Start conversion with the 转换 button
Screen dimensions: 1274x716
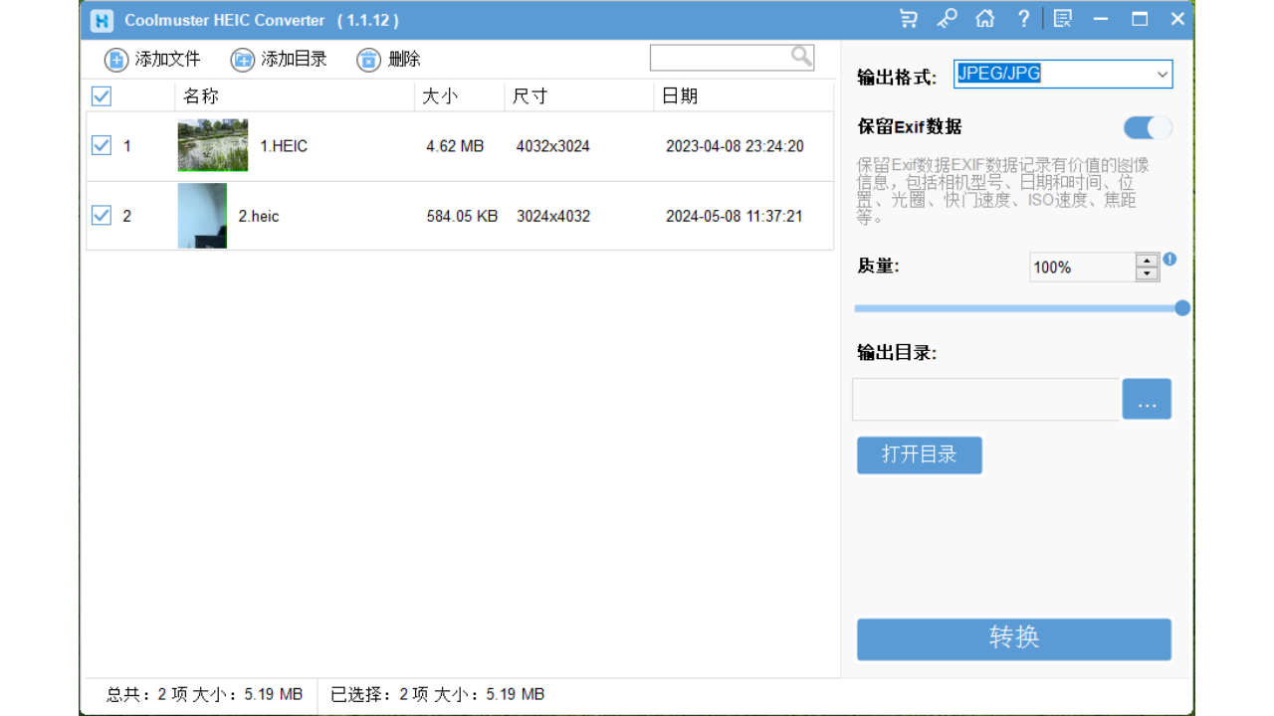click(1014, 638)
